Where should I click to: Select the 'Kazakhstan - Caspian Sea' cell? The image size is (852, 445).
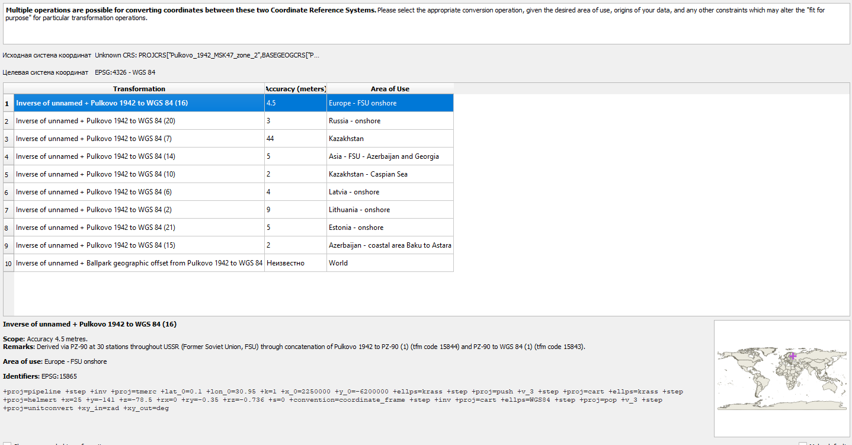coord(390,174)
